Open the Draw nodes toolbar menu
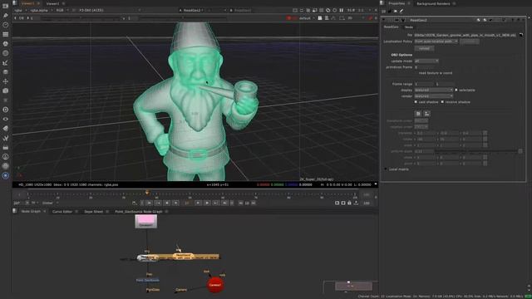The image size is (532, 299). (x=6, y=15)
